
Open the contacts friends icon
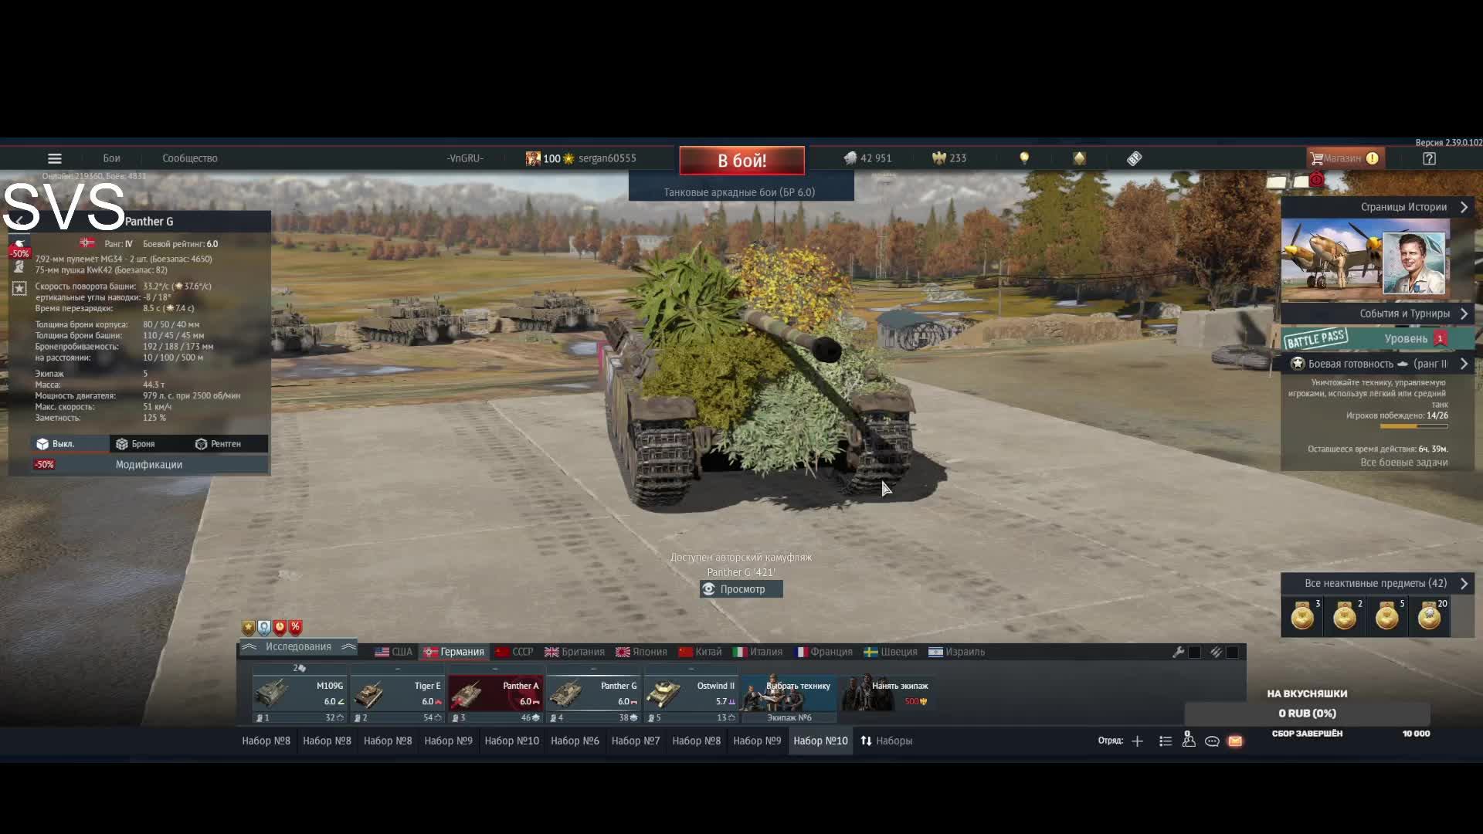click(x=1189, y=741)
